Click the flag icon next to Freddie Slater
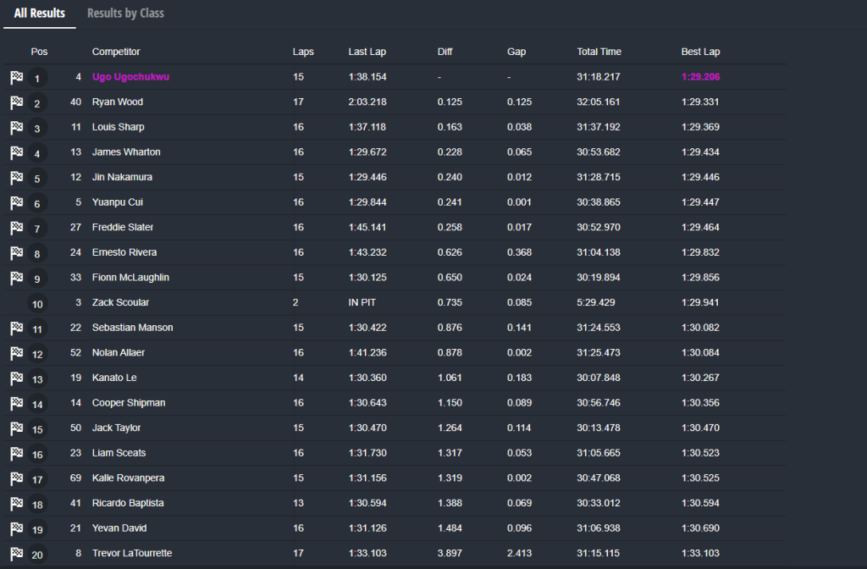867x569 pixels. click(16, 228)
